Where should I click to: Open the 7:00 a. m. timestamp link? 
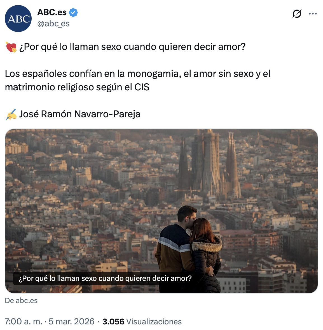[x=24, y=322]
